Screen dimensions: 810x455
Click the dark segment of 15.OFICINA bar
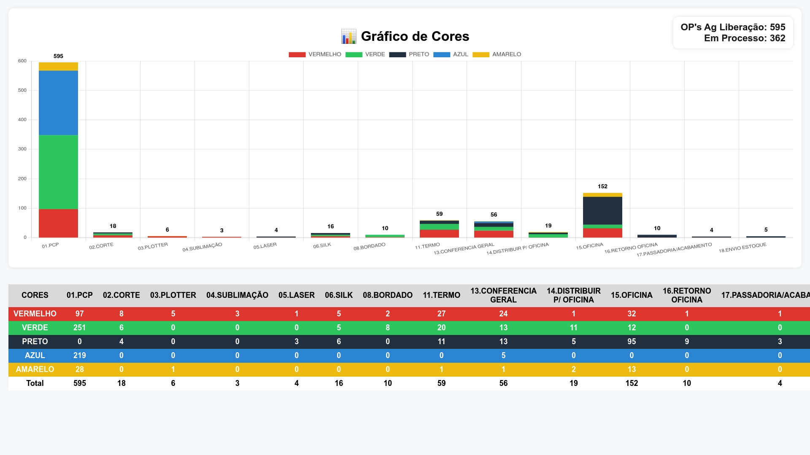point(602,211)
